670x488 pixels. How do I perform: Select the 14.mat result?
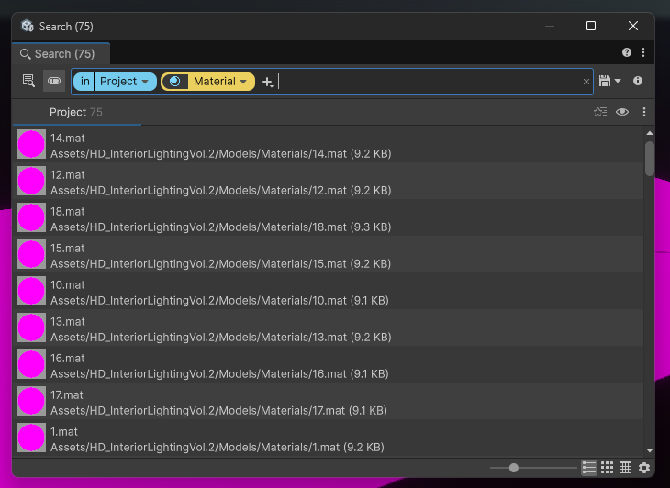tap(329, 144)
